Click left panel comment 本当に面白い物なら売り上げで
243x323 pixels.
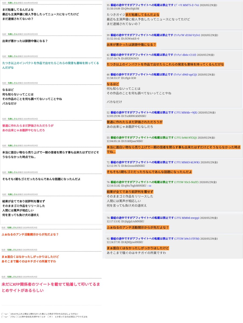(x=51, y=155)
